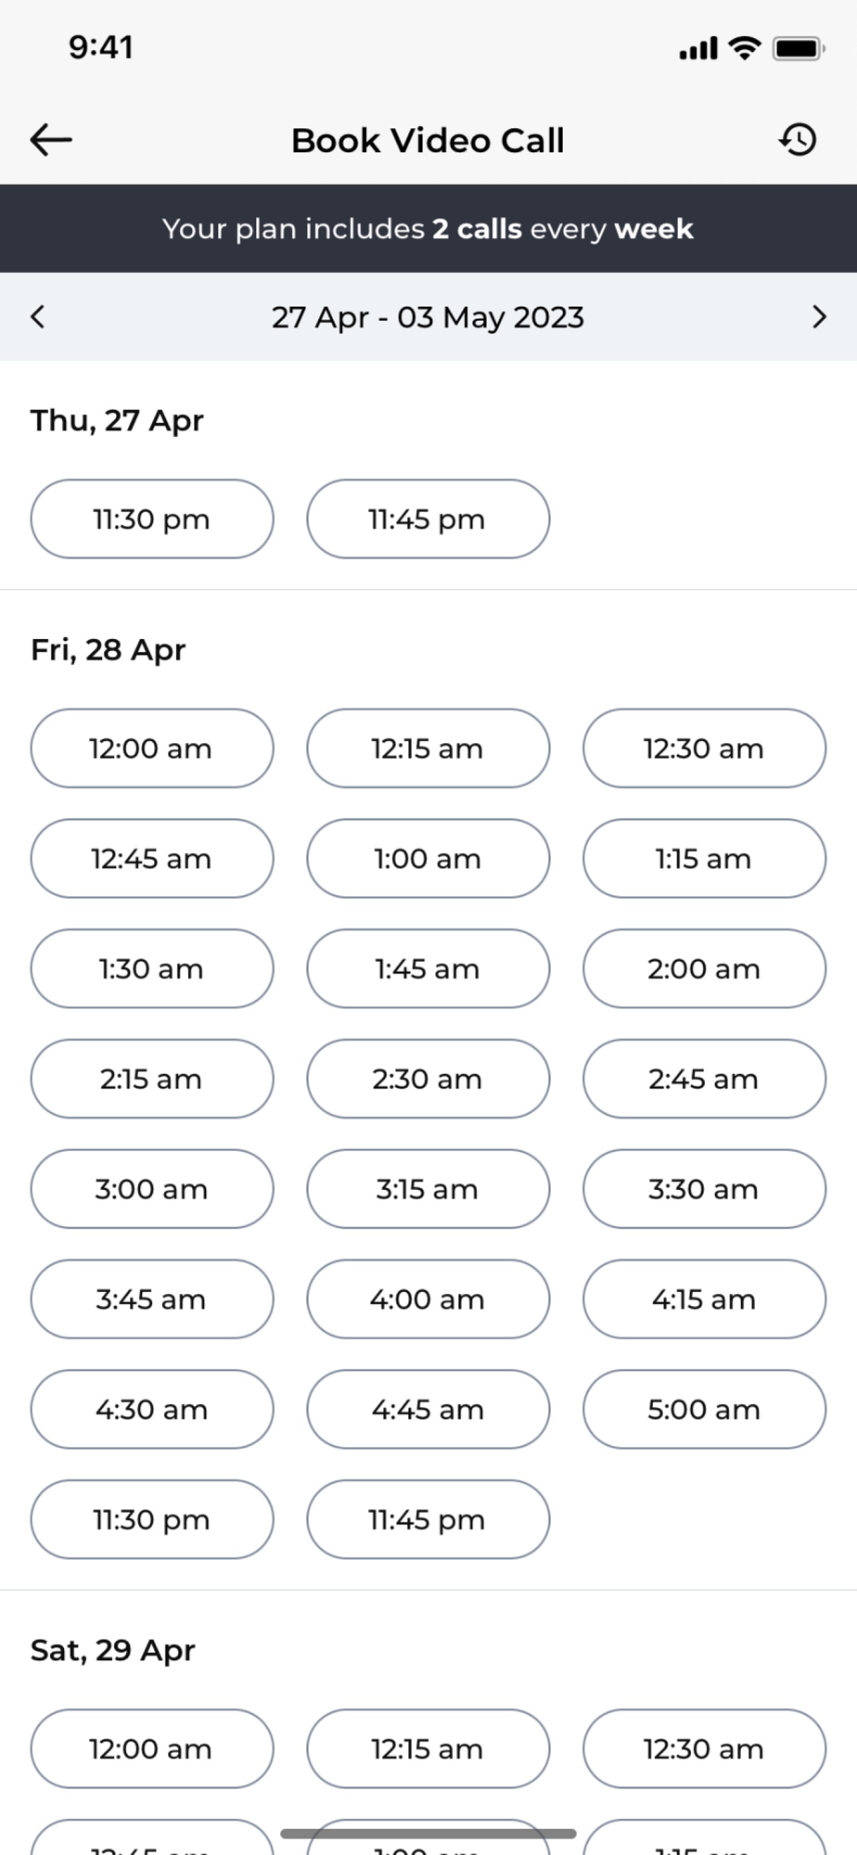Select Thursday 11:45 pm slot

428,519
